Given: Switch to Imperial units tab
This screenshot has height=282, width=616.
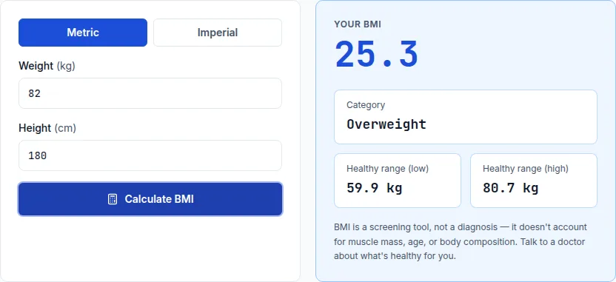Looking at the screenshot, I should [x=218, y=33].
